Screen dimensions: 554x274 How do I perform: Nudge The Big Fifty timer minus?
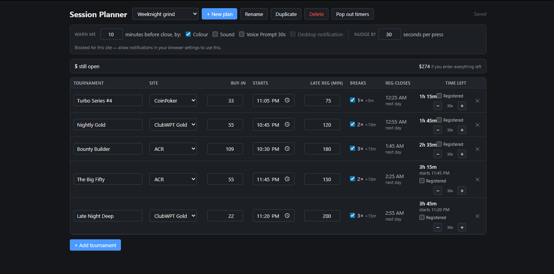click(x=438, y=191)
